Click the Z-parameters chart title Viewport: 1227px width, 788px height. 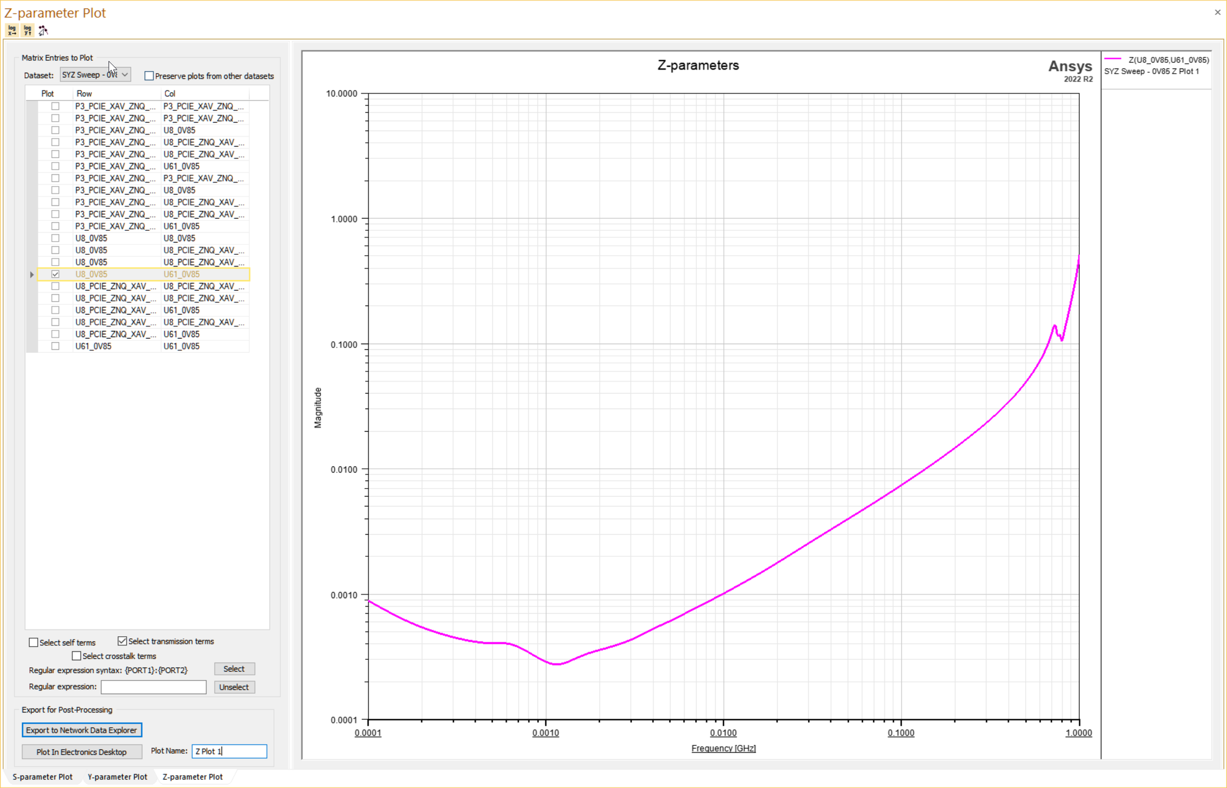point(698,65)
